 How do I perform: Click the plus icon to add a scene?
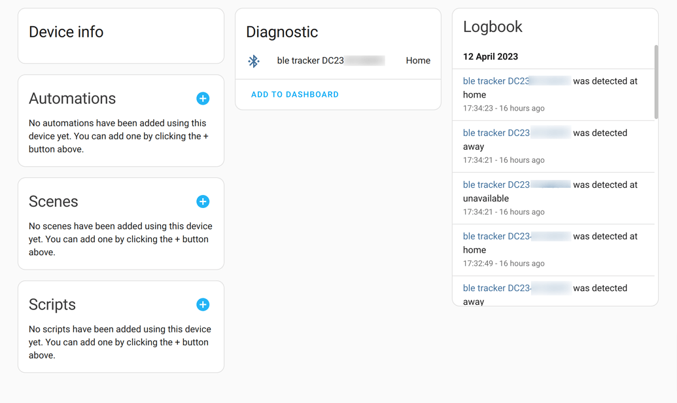pos(203,201)
